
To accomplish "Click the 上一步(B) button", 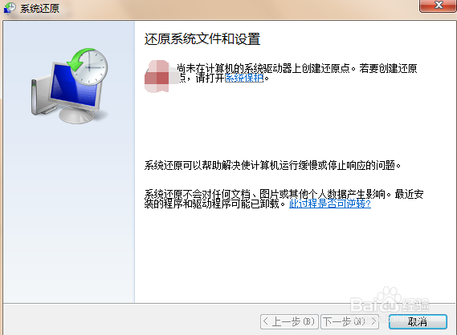I will 289,321.
